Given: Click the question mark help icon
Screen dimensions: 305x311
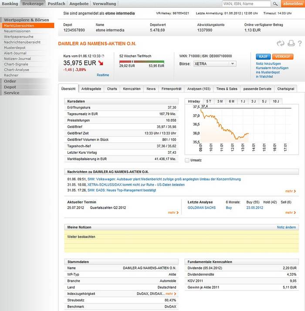Looking at the screenshot, I should (x=300, y=44).
